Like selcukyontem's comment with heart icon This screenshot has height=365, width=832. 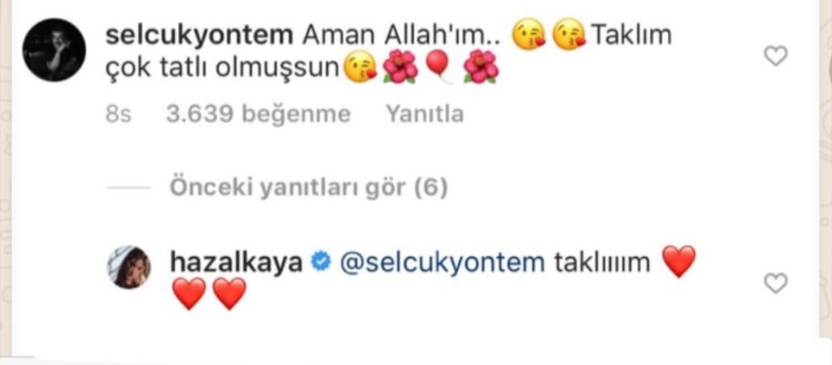point(776,55)
